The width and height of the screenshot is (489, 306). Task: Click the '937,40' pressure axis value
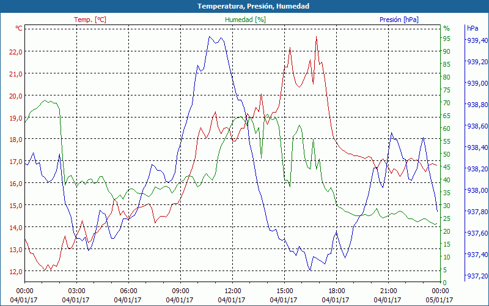pyautogui.click(x=477, y=255)
